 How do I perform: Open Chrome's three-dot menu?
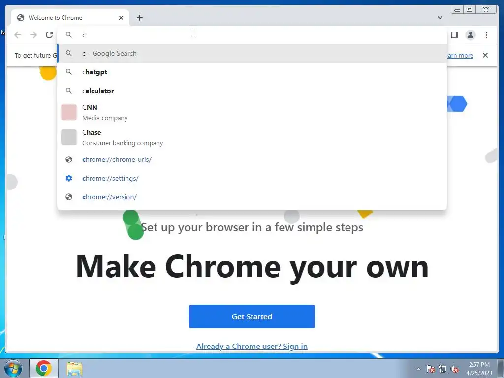point(486,35)
